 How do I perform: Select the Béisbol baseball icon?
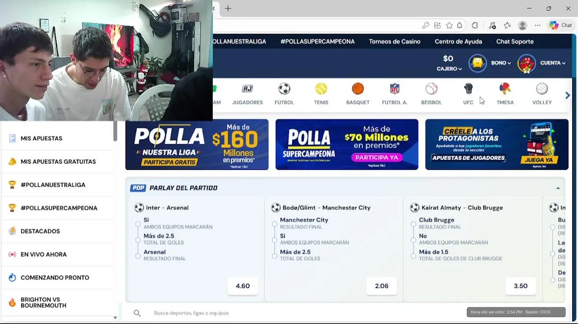[431, 89]
